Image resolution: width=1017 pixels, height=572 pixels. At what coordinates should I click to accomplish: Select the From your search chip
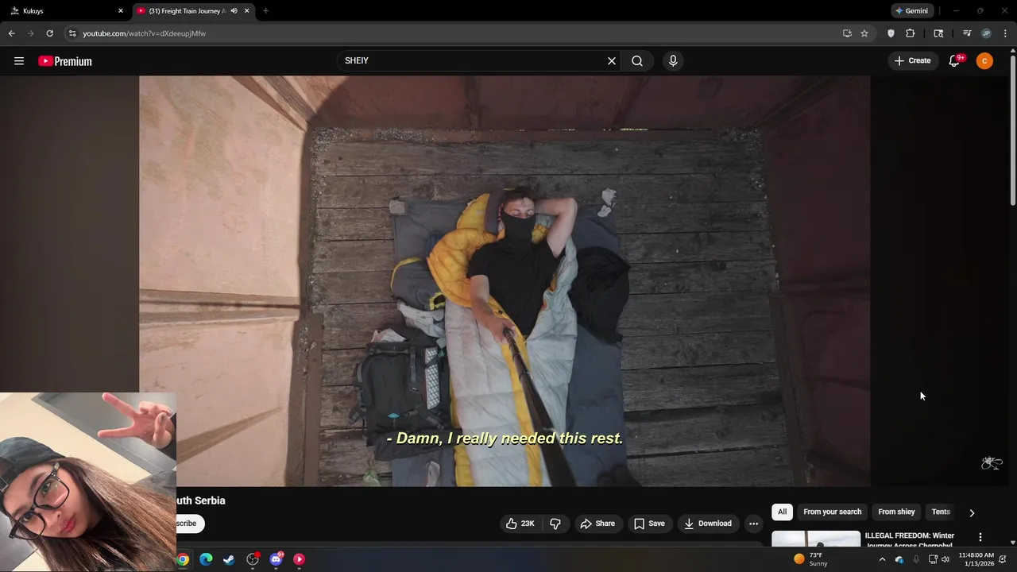click(x=832, y=512)
